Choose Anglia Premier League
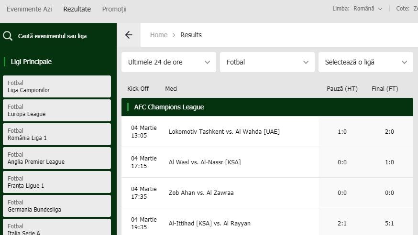This screenshot has width=418, height=235. click(x=57, y=158)
